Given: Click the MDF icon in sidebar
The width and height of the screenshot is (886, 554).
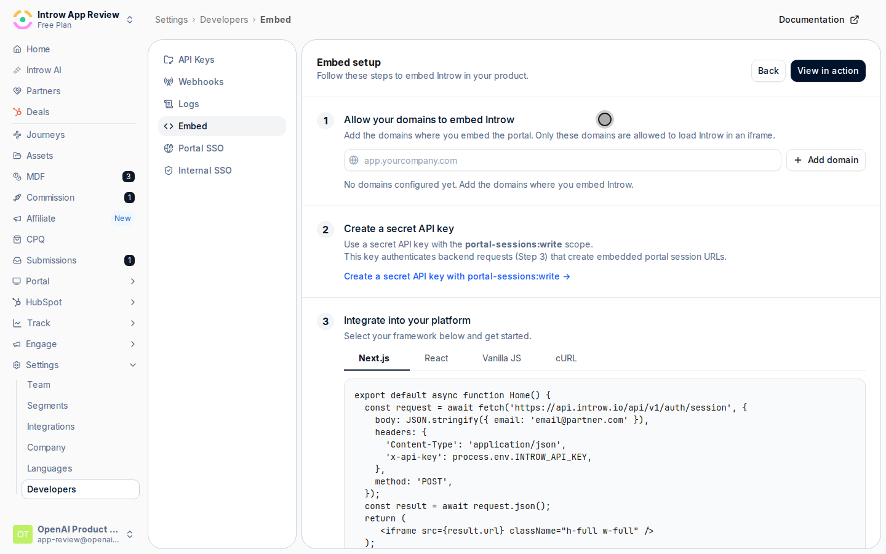Looking at the screenshot, I should coord(17,177).
